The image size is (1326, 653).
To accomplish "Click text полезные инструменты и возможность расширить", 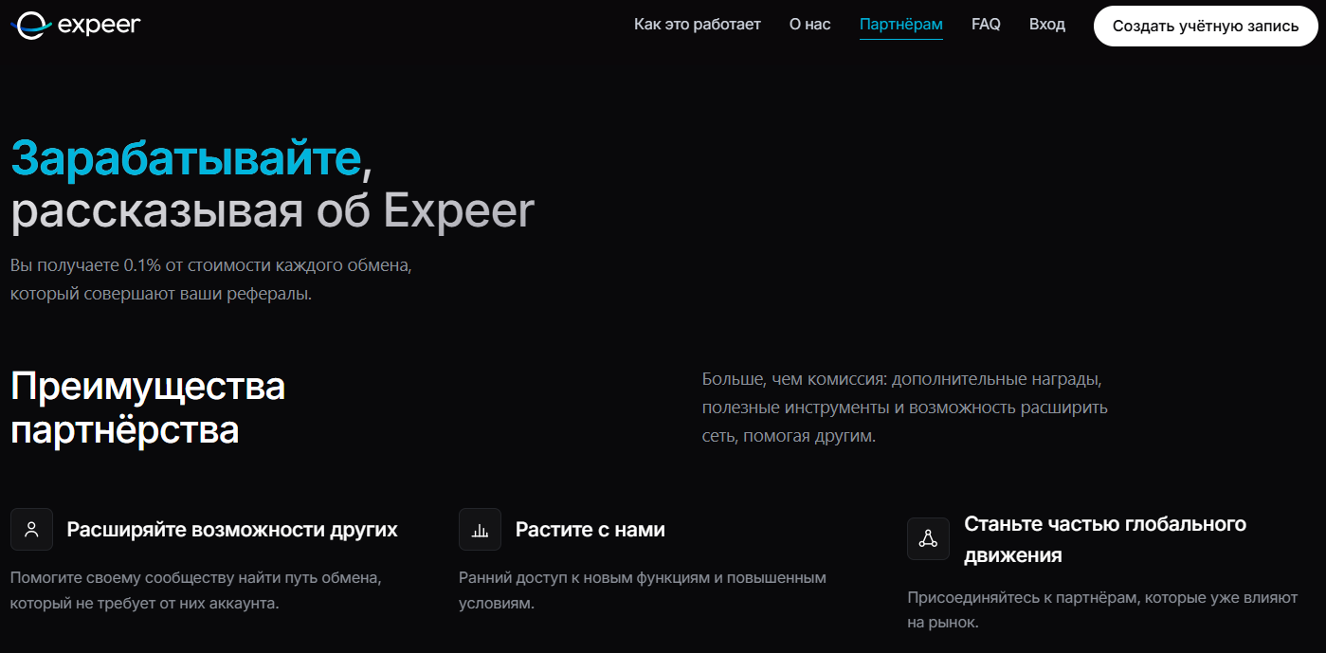I will pos(905,408).
